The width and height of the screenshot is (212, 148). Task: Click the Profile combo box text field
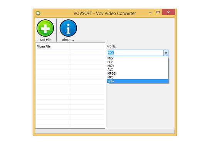[x=135, y=53]
